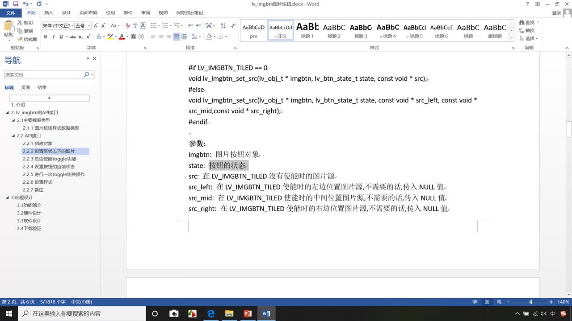Viewport: 572px width, 321px height.
Task: Switch to the 设计 Design tab
Action: pos(66,13)
